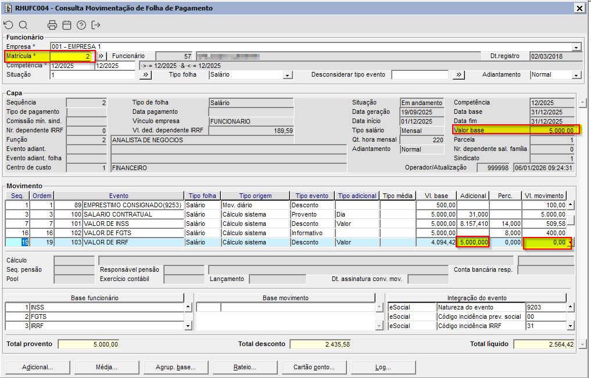Expand the Empresa dropdown
The image size is (591, 378).
click(576, 47)
